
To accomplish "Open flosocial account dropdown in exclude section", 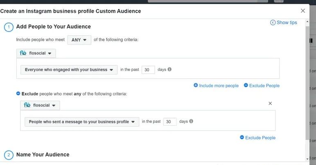I will click(40, 105).
